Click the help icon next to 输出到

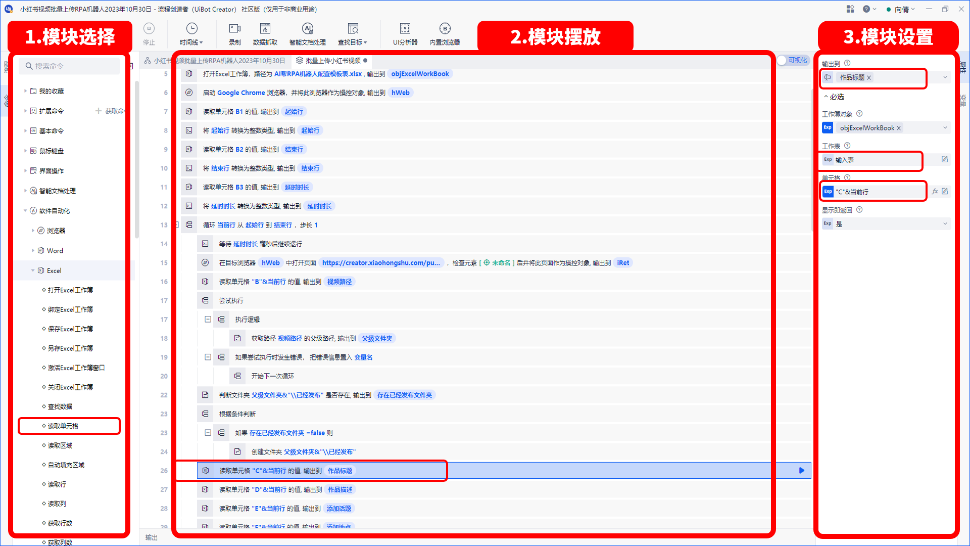[847, 63]
